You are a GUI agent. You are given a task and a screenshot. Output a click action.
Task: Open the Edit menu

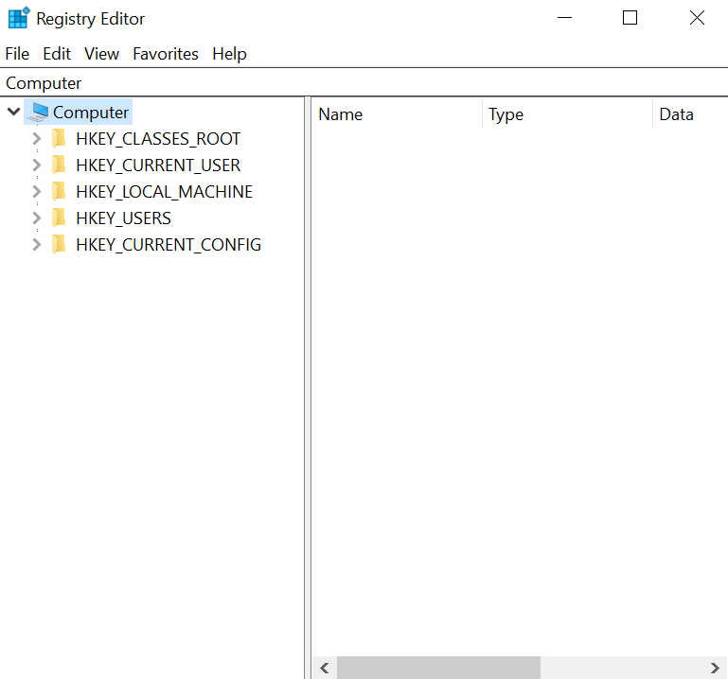(57, 54)
